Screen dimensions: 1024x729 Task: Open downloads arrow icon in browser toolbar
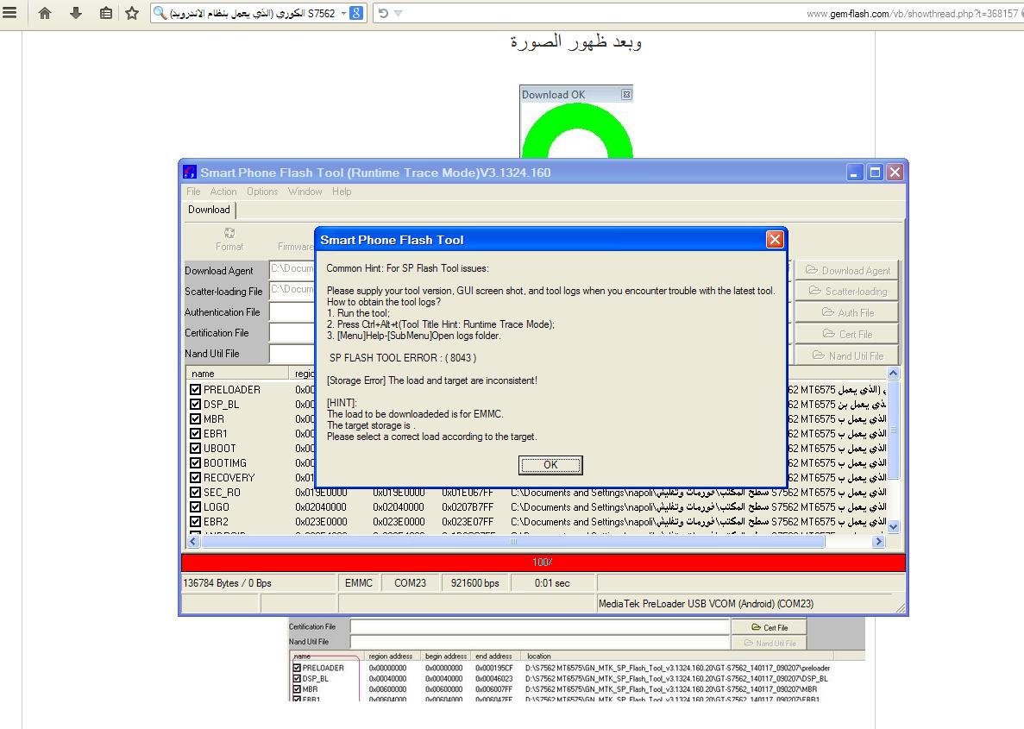[x=76, y=13]
